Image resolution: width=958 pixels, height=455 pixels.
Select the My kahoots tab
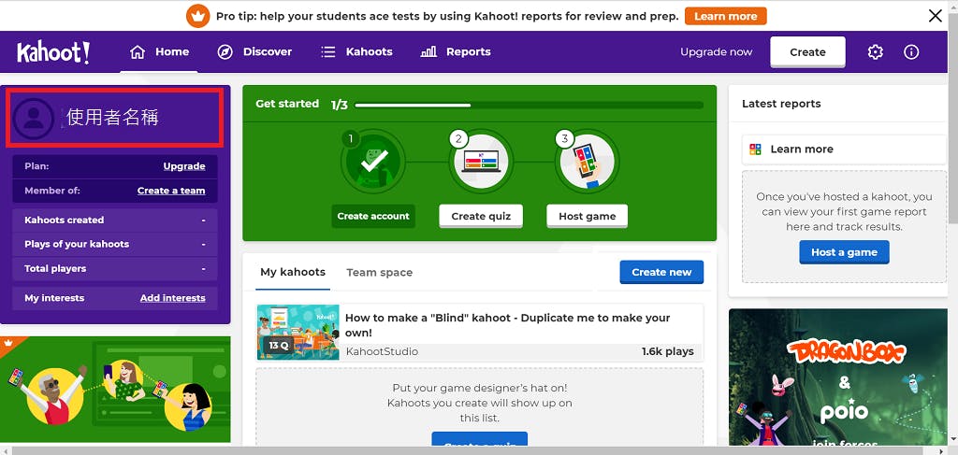293,272
